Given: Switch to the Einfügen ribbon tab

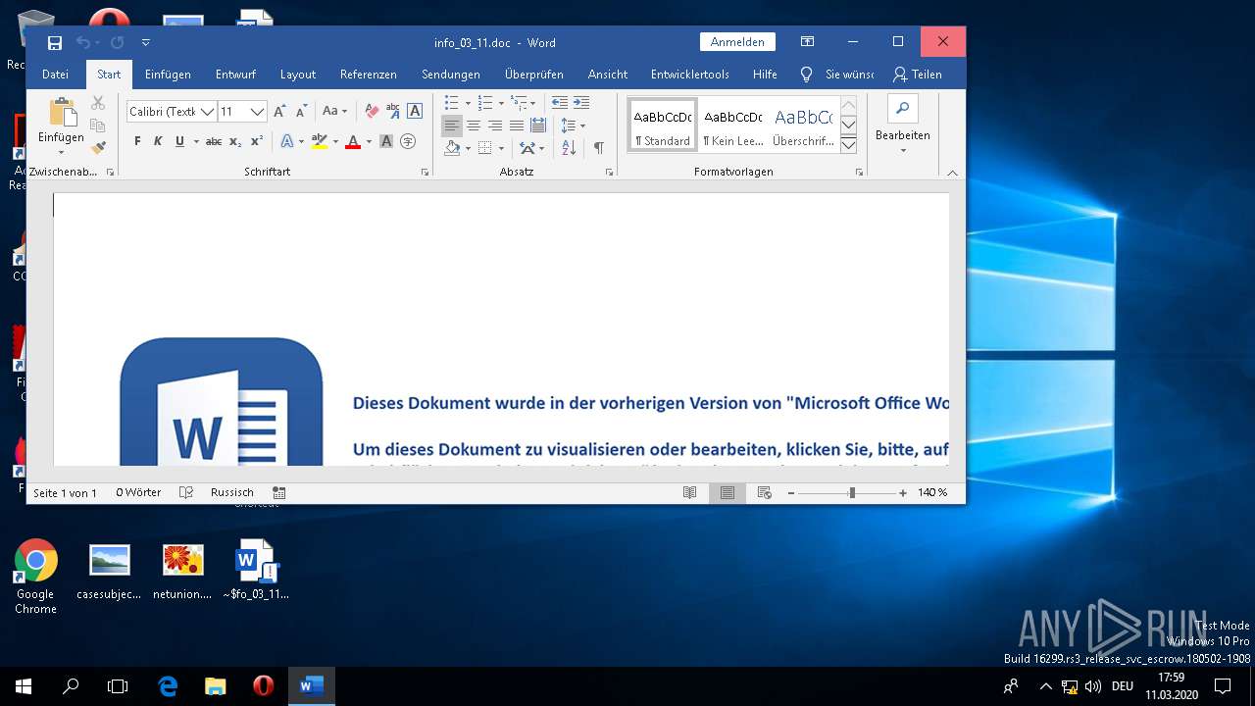Looking at the screenshot, I should (168, 75).
